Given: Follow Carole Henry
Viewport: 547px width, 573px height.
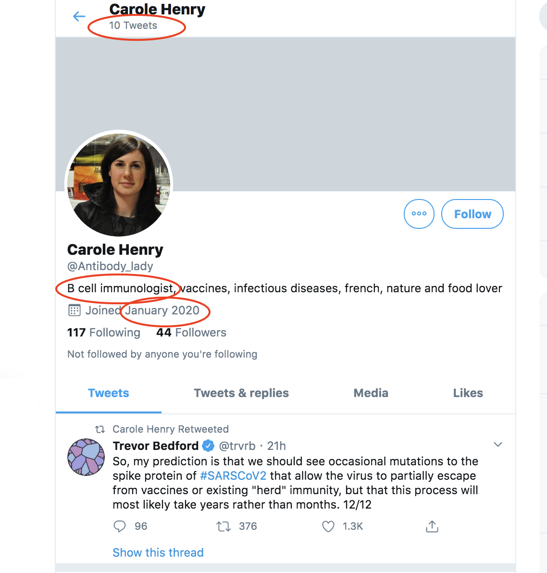Looking at the screenshot, I should [472, 214].
